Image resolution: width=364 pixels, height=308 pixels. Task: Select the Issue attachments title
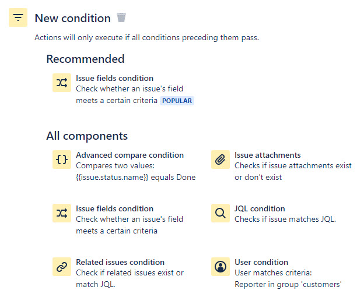(x=267, y=155)
